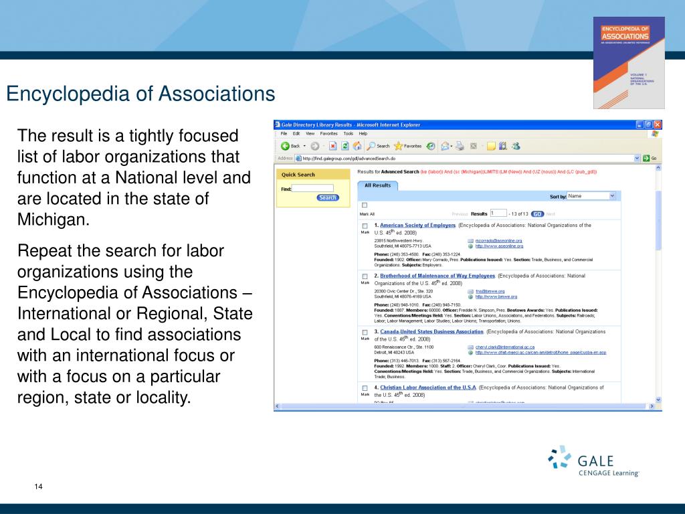Click the Encyclopedia of Associations book cover

tap(629, 62)
